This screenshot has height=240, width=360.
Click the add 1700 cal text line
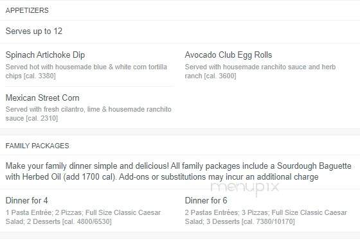tap(162, 176)
